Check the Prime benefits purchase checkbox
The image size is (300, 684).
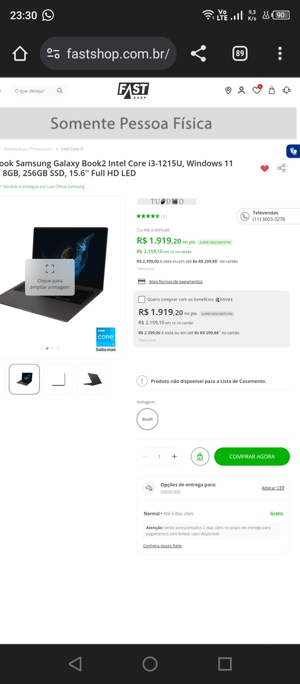point(141,299)
